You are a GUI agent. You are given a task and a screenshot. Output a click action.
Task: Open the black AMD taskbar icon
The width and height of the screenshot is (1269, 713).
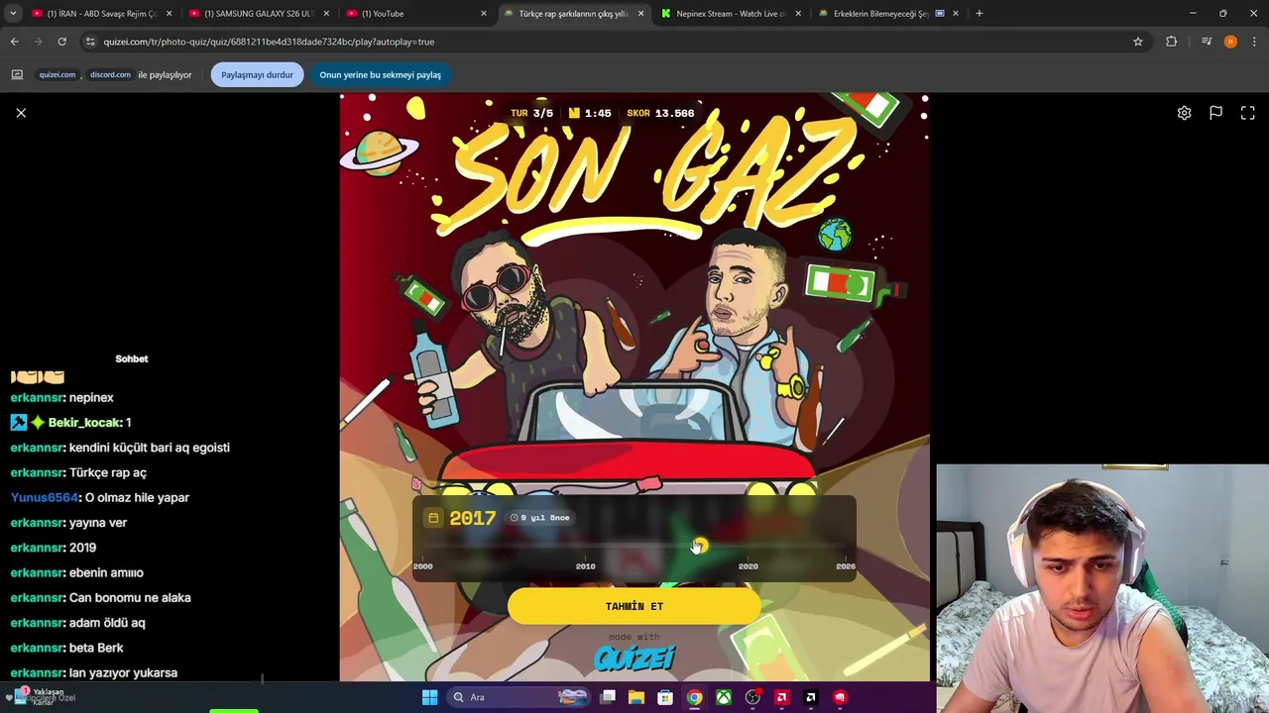click(x=810, y=697)
